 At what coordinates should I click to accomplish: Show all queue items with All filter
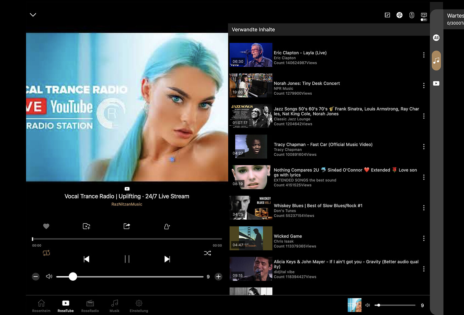436,38
